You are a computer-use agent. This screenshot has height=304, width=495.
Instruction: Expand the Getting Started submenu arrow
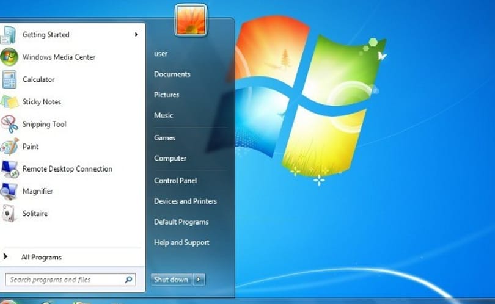tap(136, 34)
